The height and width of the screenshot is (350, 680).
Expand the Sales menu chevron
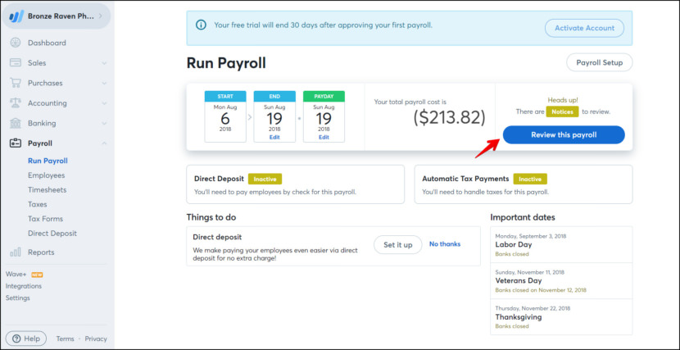point(104,63)
